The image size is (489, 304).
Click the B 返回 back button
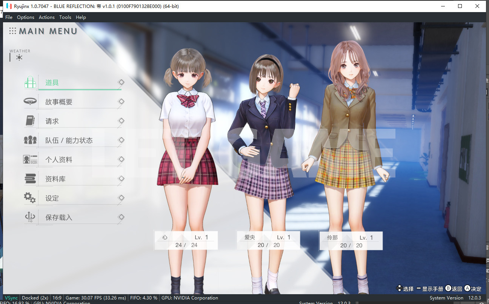tap(454, 289)
